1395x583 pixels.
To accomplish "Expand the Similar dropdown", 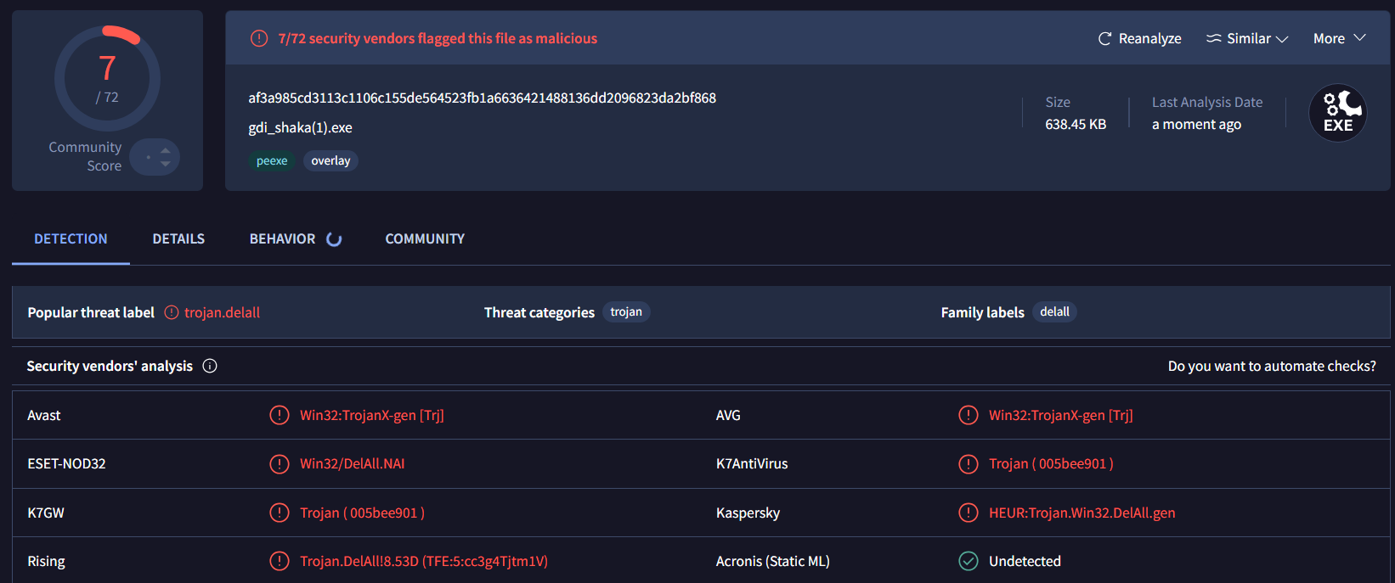I will click(x=1247, y=38).
